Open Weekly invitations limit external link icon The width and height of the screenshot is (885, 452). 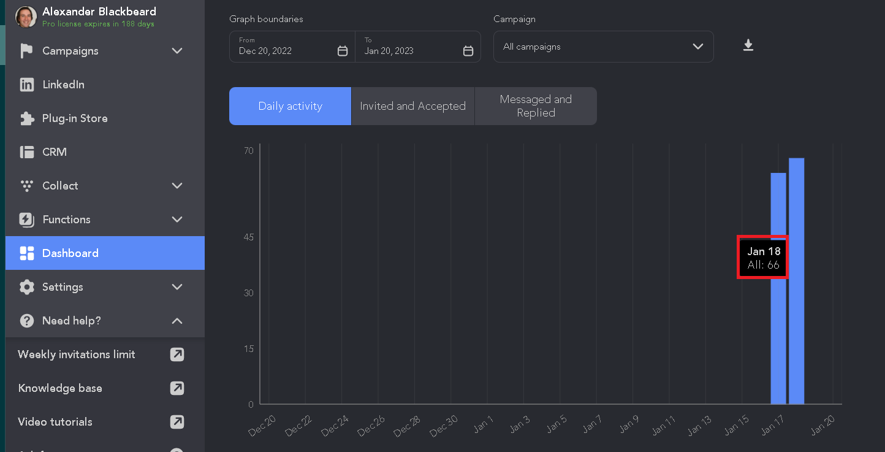tap(177, 354)
